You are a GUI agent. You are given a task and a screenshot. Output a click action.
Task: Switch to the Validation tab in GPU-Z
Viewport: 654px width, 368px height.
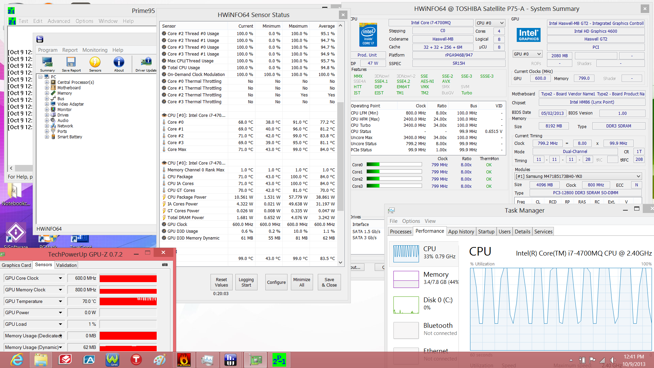(66, 265)
